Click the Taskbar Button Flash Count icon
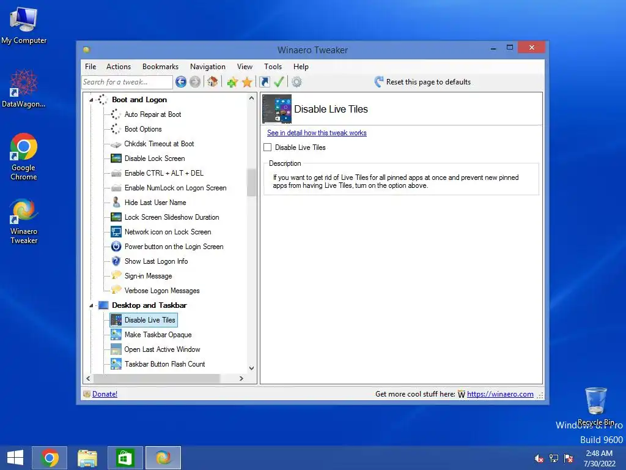Viewport: 626px width, 470px height. pos(116,364)
